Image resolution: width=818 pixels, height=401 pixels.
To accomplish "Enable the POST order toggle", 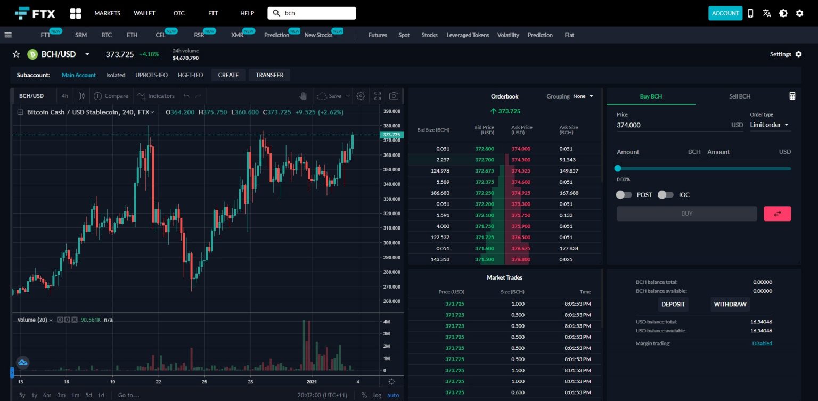I will [624, 194].
